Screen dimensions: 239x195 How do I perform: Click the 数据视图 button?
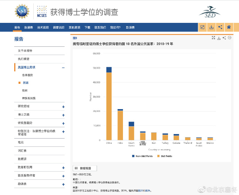[85, 168]
